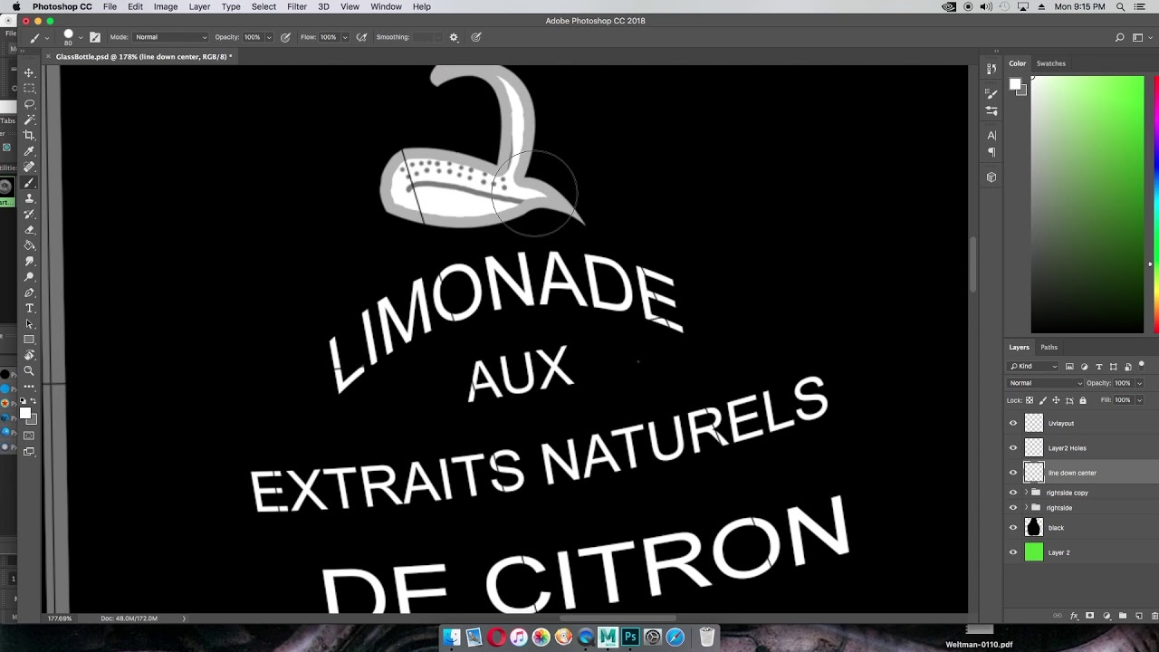Image resolution: width=1159 pixels, height=652 pixels.
Task: Select the Spot Healing Brush tool
Action: 29,167
